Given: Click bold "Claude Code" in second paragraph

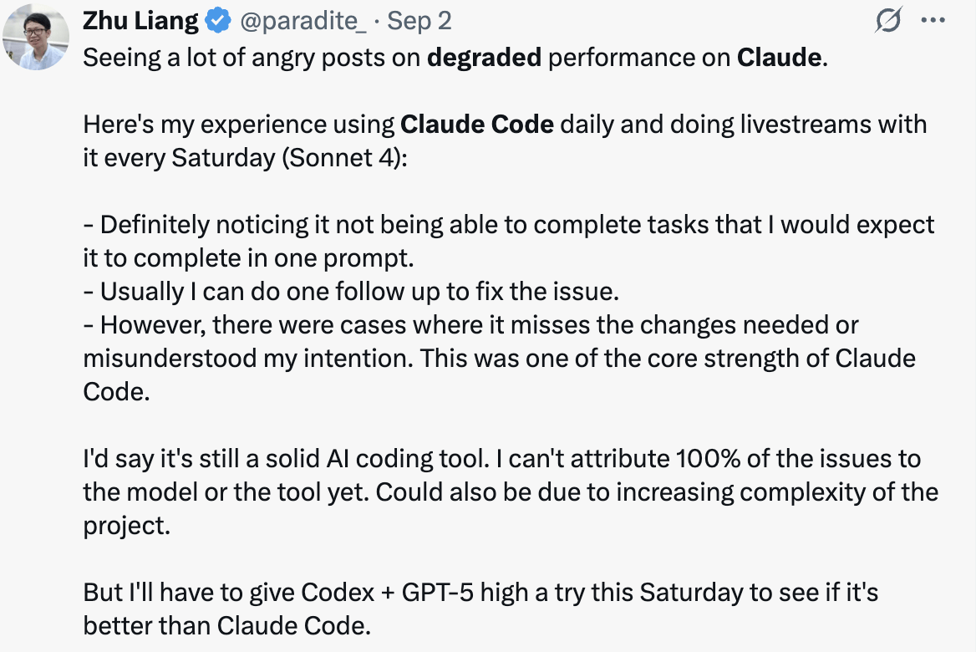Looking at the screenshot, I should point(477,125).
